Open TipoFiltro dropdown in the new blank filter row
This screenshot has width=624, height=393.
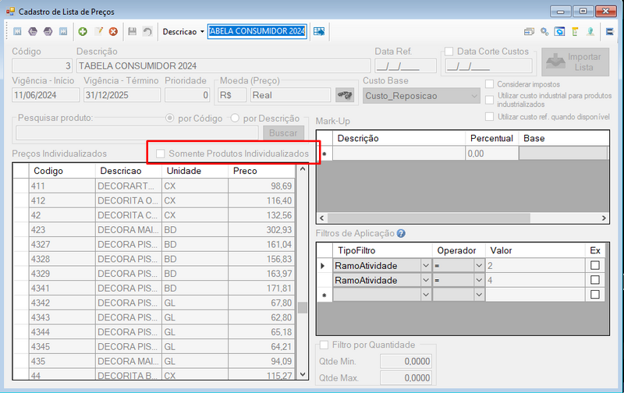(x=426, y=295)
